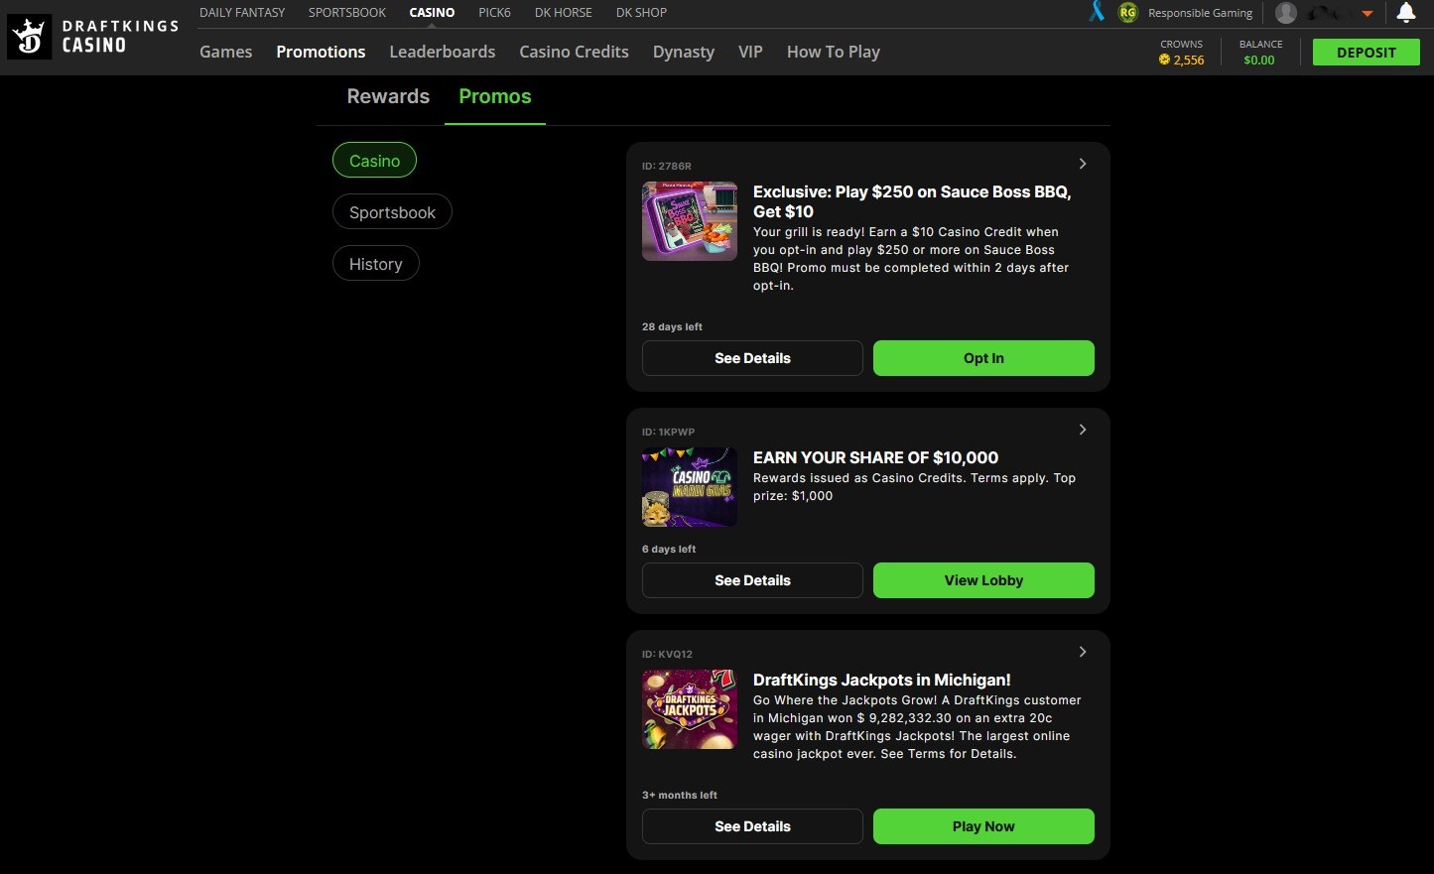Expand the $10,000 share promo chevron
The image size is (1434, 874).
[x=1082, y=430]
